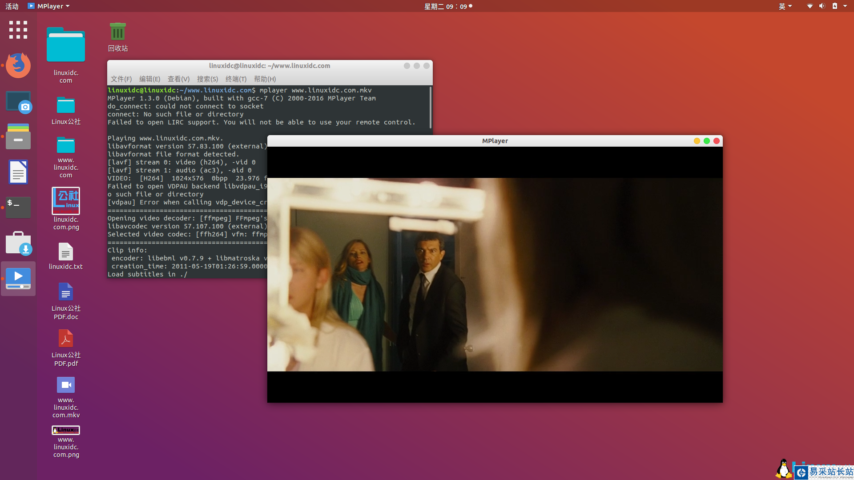Viewport: 854px width, 480px height.
Task: Open the LibreOffice Writer dock icon
Action: click(18, 172)
